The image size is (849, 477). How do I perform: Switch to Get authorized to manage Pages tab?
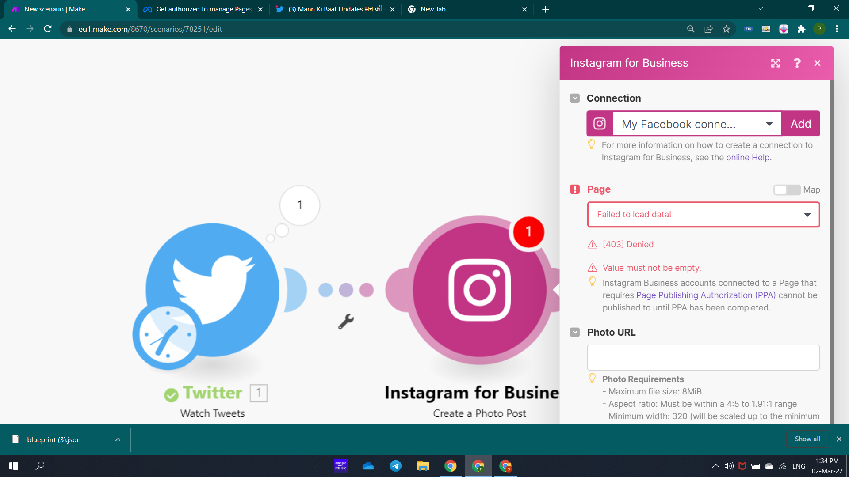pos(203,9)
